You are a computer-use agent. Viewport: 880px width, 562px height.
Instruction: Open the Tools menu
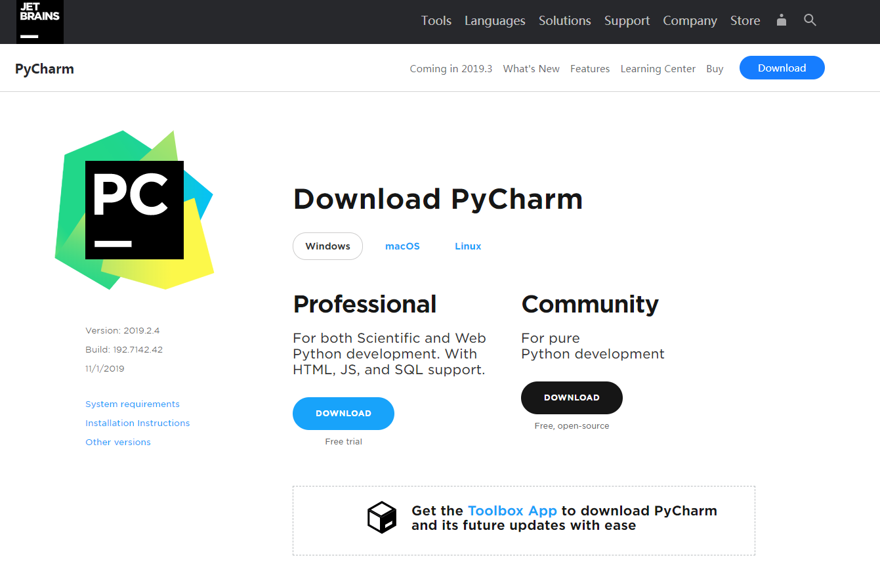coord(436,20)
